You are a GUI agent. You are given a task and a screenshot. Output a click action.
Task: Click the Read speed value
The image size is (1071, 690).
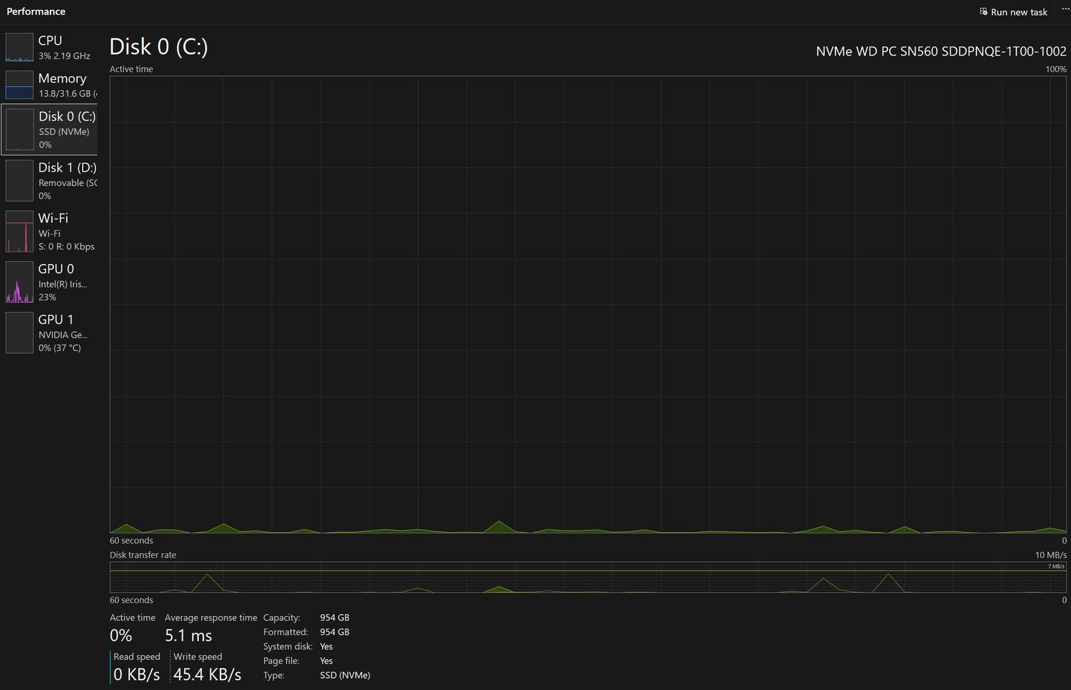pos(136,675)
